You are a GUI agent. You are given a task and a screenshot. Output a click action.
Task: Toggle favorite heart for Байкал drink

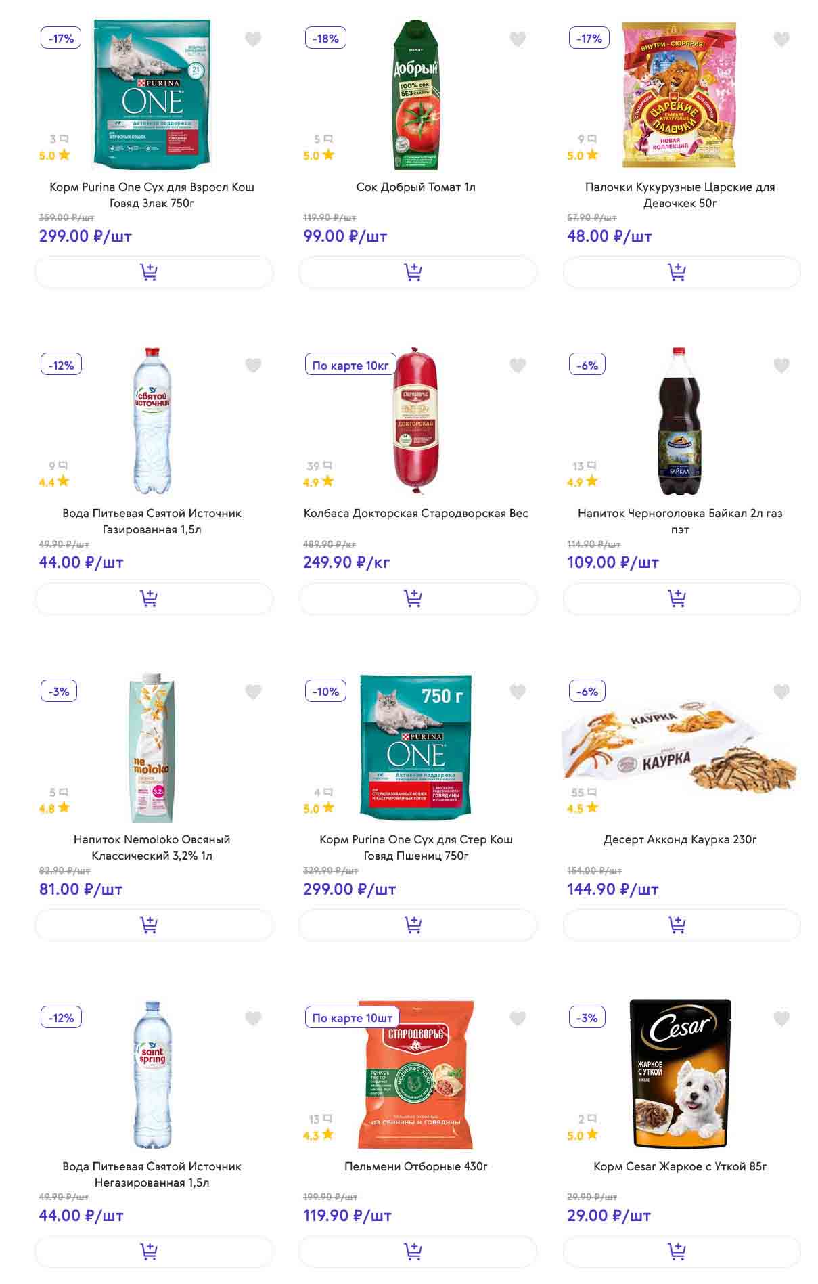[x=781, y=366]
